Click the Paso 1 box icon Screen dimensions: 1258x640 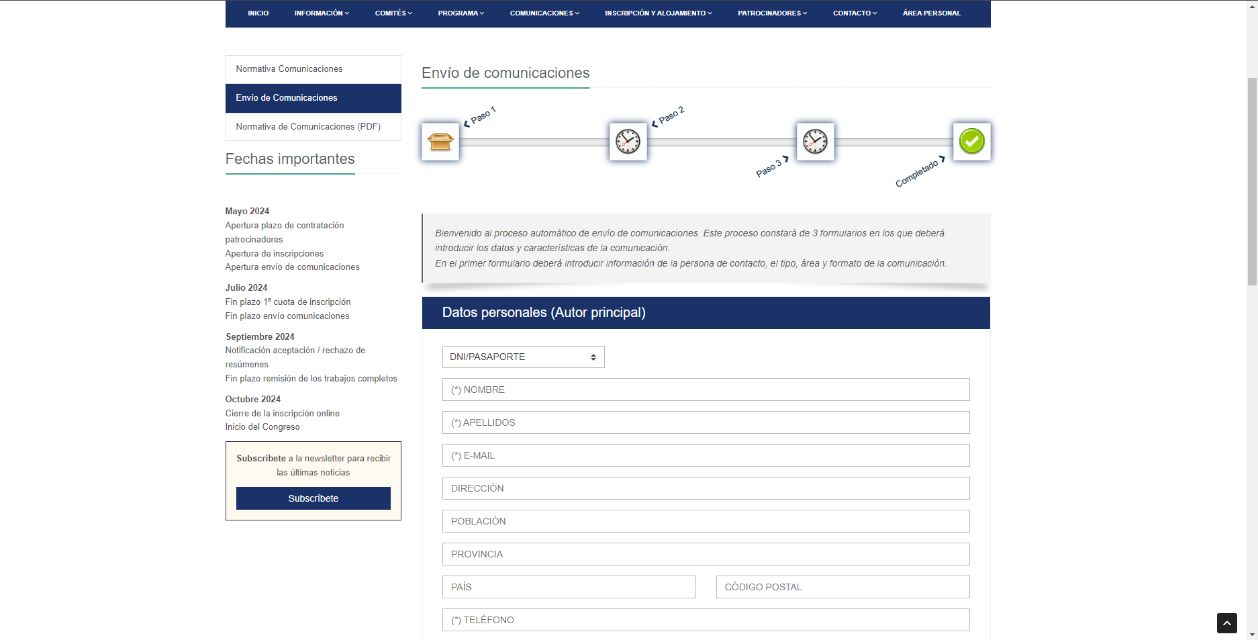tap(440, 142)
